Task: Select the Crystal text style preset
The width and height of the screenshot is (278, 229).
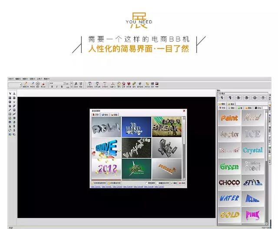Action: click(253, 150)
